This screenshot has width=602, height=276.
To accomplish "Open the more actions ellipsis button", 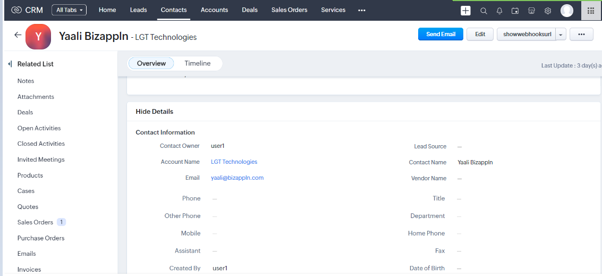I will [x=581, y=35].
